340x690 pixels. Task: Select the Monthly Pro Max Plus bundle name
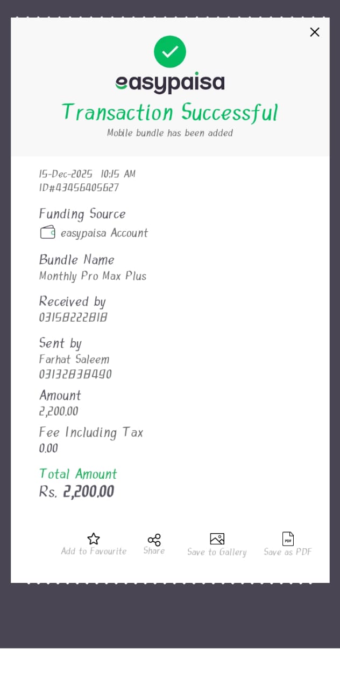tap(93, 276)
